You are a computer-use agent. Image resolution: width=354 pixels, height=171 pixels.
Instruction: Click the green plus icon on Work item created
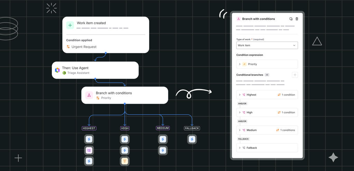click(70, 25)
